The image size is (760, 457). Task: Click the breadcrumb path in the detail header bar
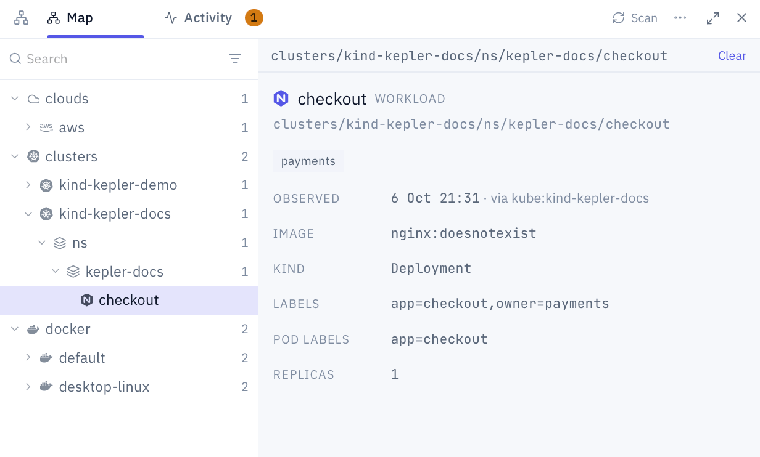pos(469,55)
